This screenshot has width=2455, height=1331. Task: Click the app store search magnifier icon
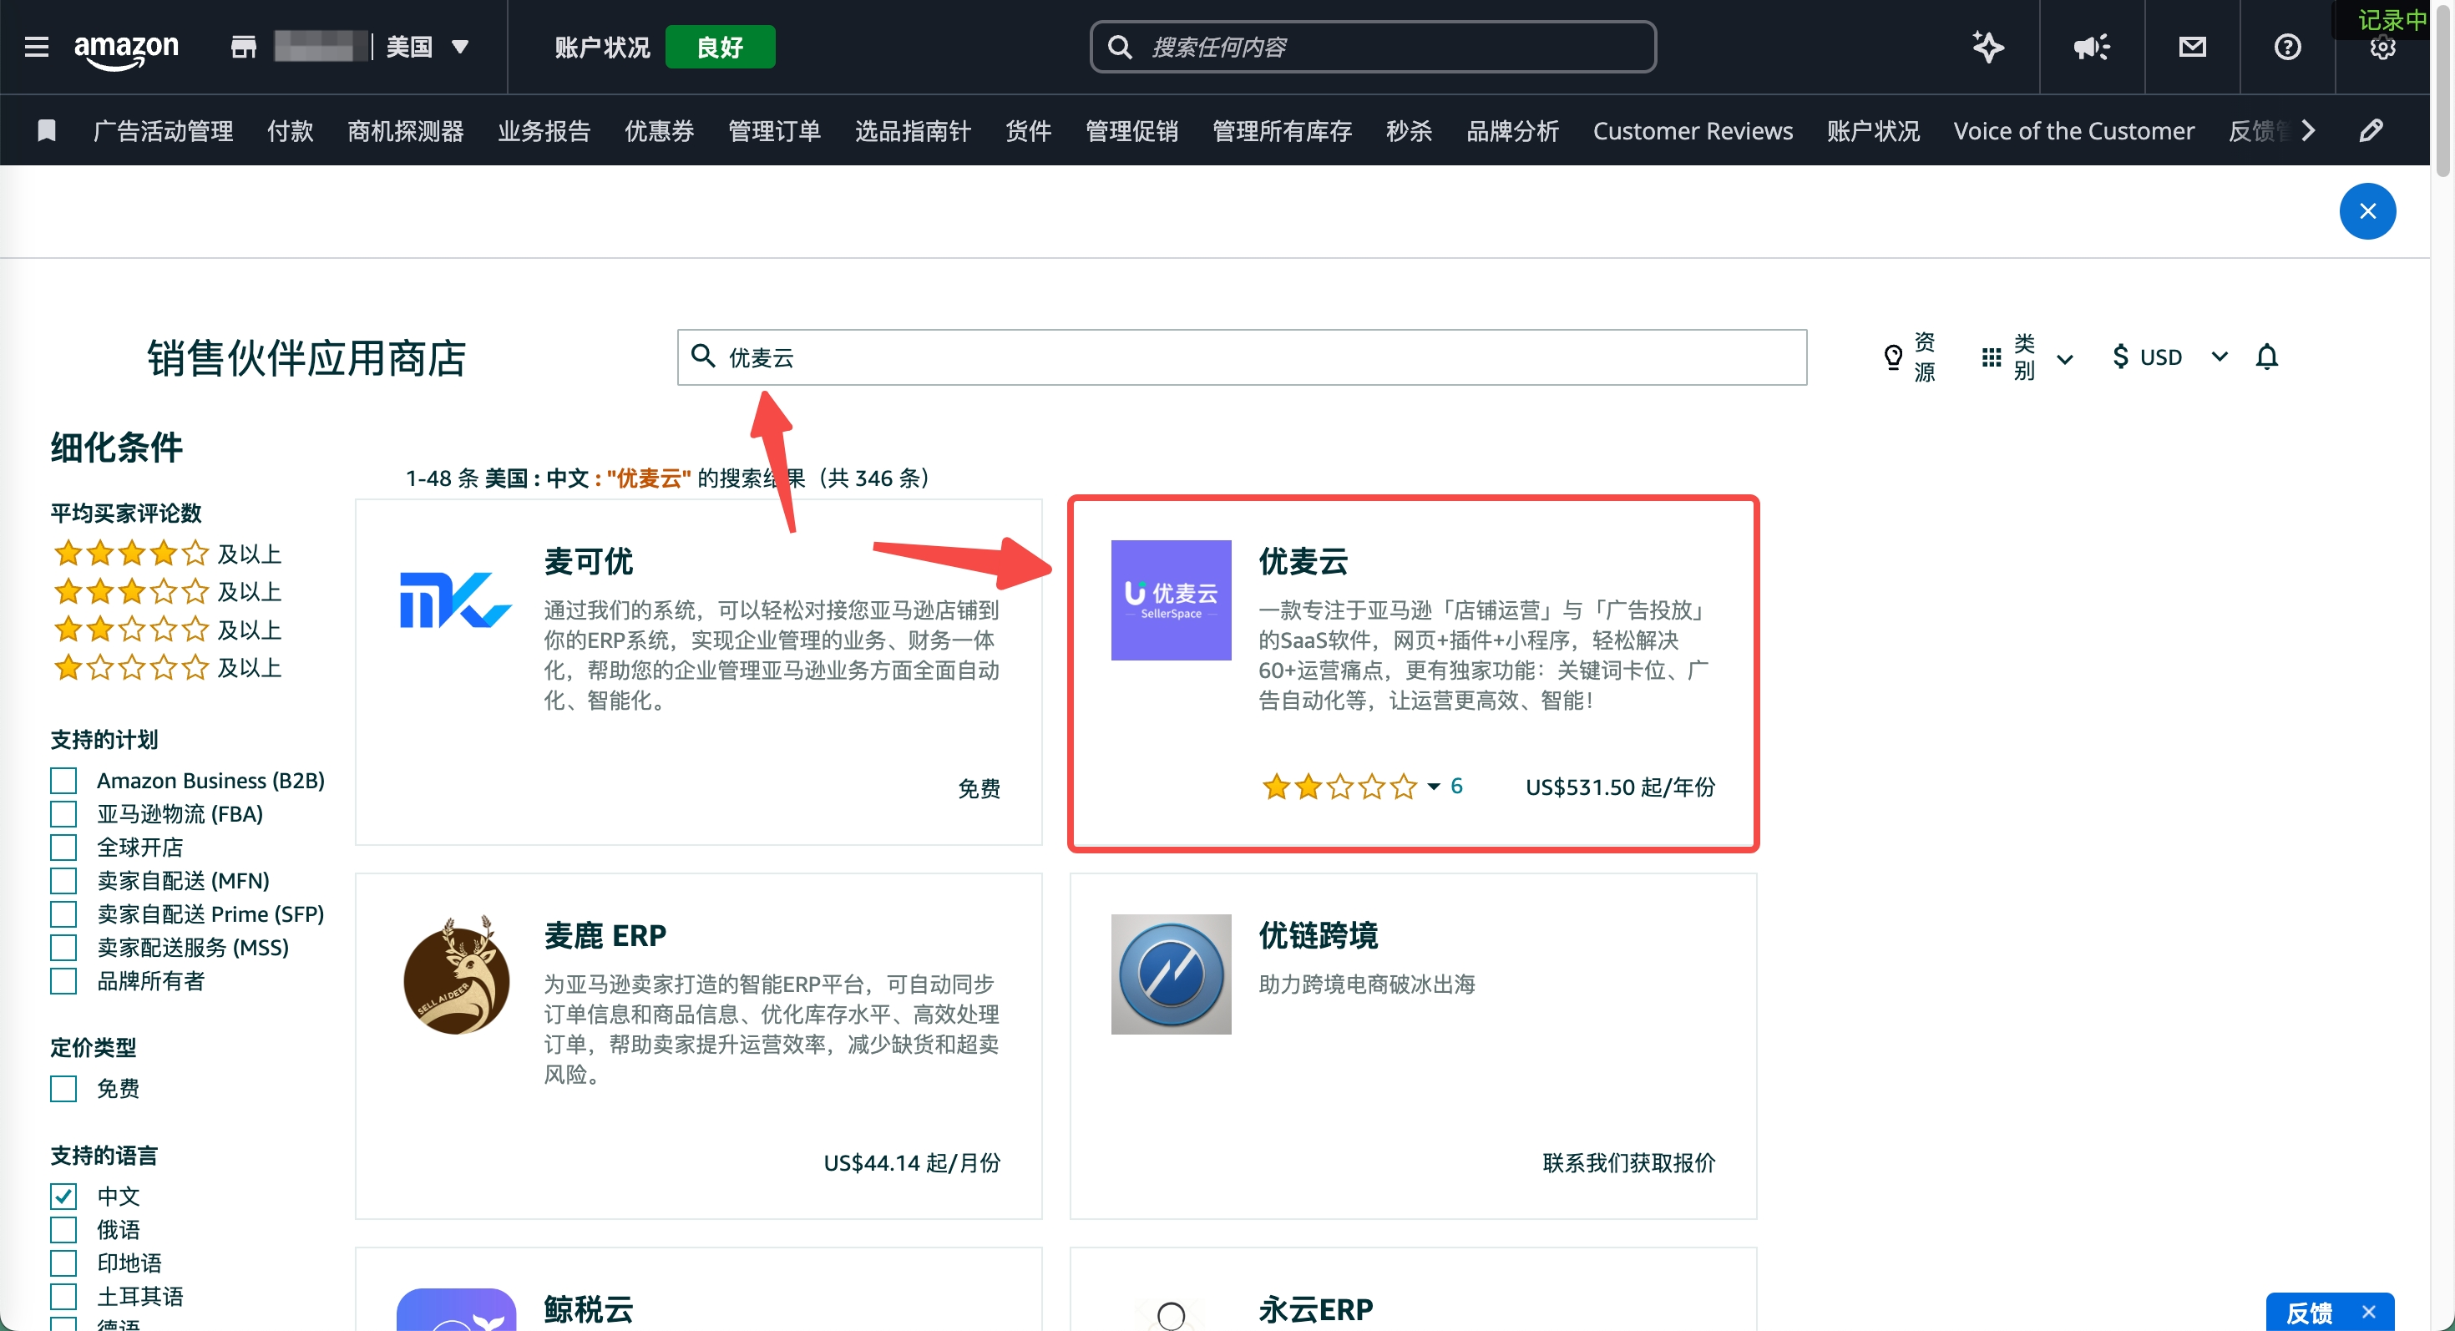[702, 357]
